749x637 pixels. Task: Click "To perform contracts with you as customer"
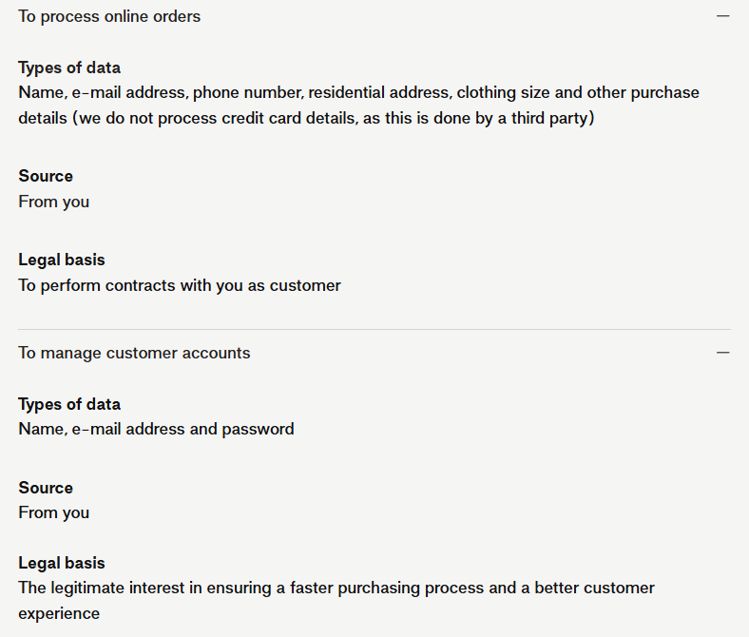pos(180,285)
